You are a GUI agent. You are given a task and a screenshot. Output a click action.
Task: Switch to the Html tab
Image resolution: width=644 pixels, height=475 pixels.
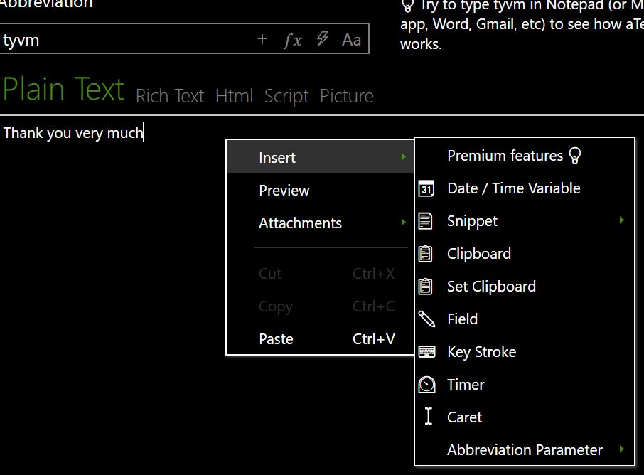coord(234,96)
